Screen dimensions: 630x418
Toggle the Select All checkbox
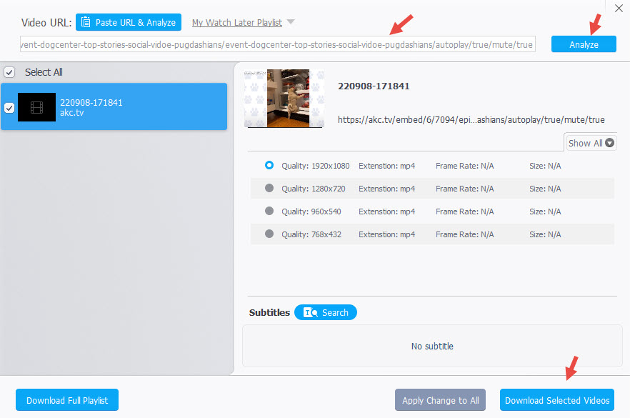click(x=9, y=72)
